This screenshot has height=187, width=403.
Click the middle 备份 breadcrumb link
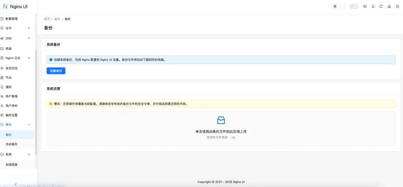click(57, 19)
